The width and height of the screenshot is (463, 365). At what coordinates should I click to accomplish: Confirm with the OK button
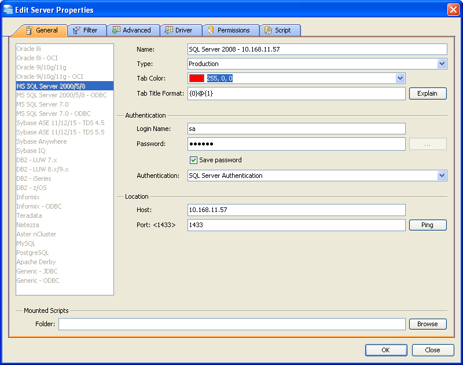click(x=386, y=350)
